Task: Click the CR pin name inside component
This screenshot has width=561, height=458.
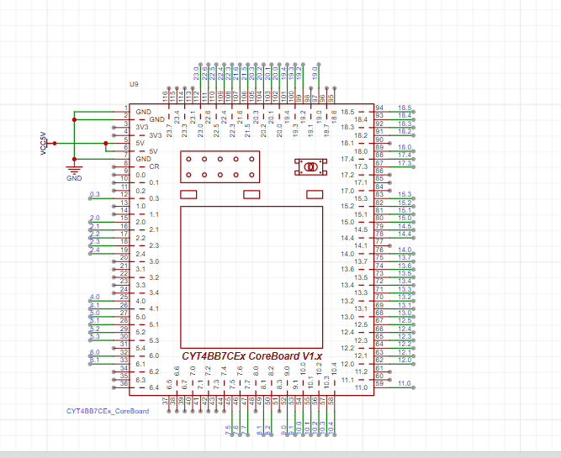Action: 154,166
